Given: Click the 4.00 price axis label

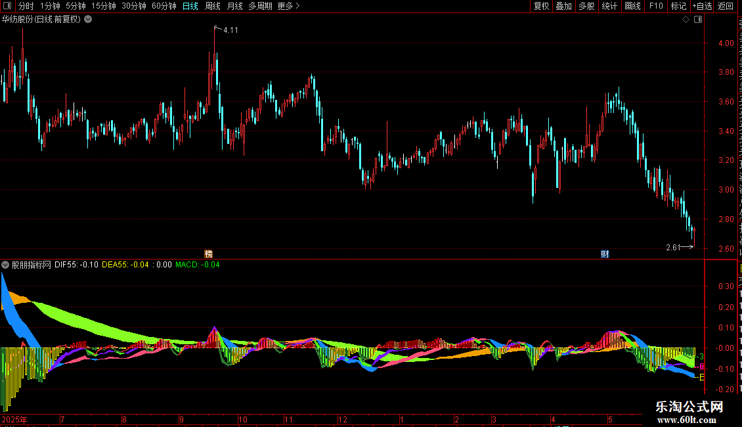Looking at the screenshot, I should (x=726, y=43).
